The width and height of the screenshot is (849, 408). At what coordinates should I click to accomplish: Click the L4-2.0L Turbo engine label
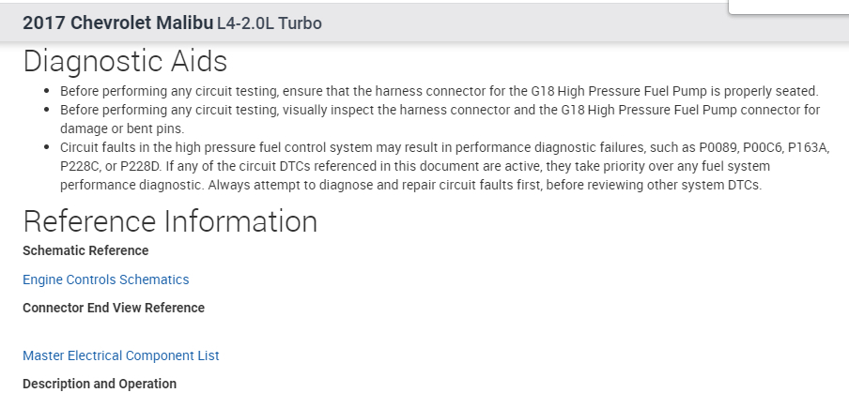tap(269, 23)
